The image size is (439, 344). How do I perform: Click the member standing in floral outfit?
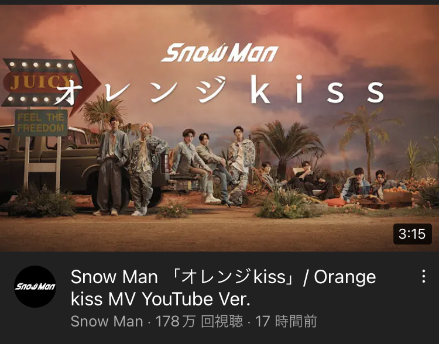pos(240,166)
